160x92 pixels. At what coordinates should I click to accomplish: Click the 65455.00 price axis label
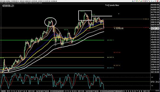[x=155, y=5]
